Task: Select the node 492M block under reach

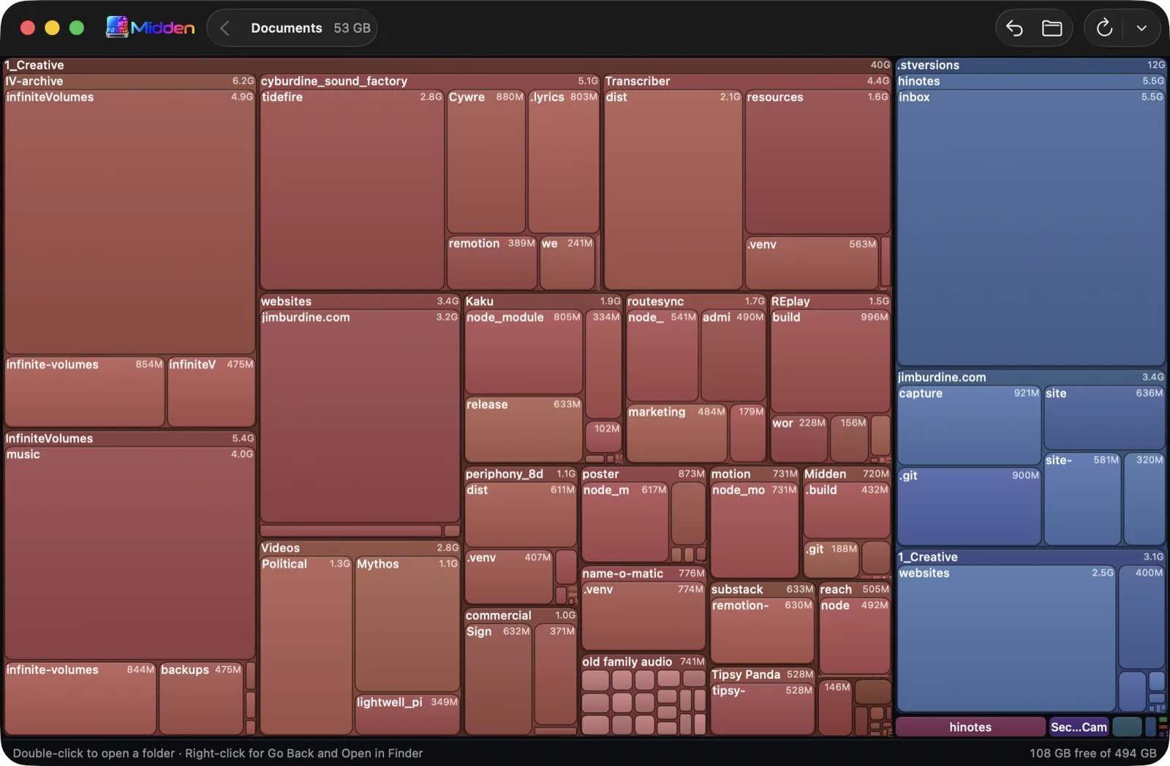Action: [x=854, y=637]
